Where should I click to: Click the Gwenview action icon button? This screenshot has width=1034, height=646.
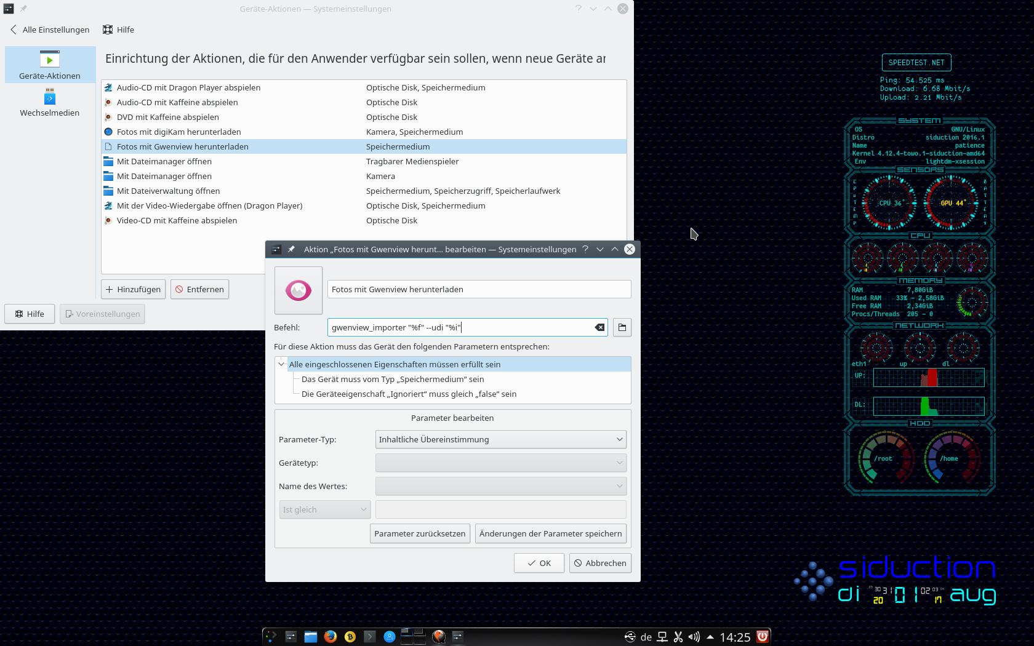(299, 290)
